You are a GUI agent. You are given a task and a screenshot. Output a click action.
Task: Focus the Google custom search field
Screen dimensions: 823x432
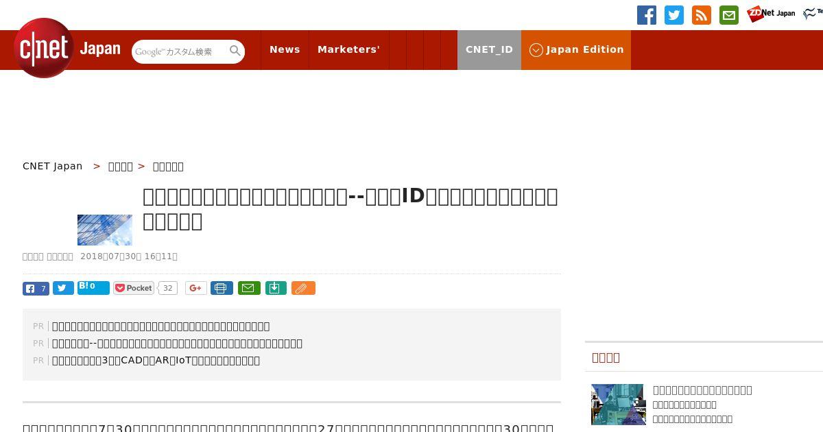pos(180,51)
